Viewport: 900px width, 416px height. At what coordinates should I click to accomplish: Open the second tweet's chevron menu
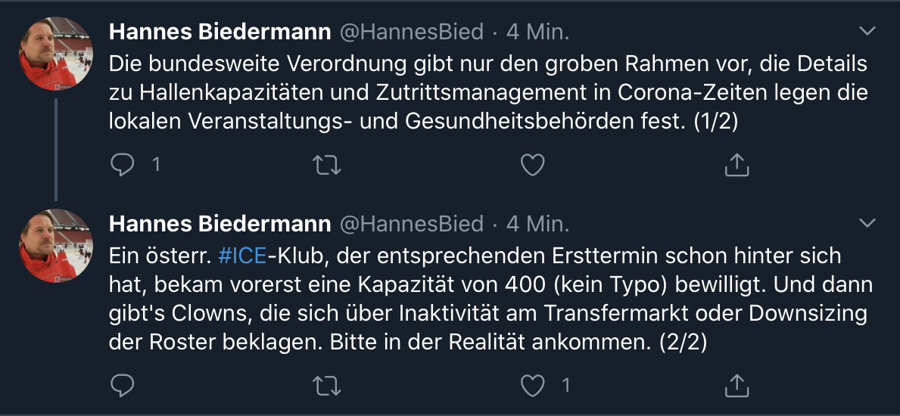tap(867, 222)
